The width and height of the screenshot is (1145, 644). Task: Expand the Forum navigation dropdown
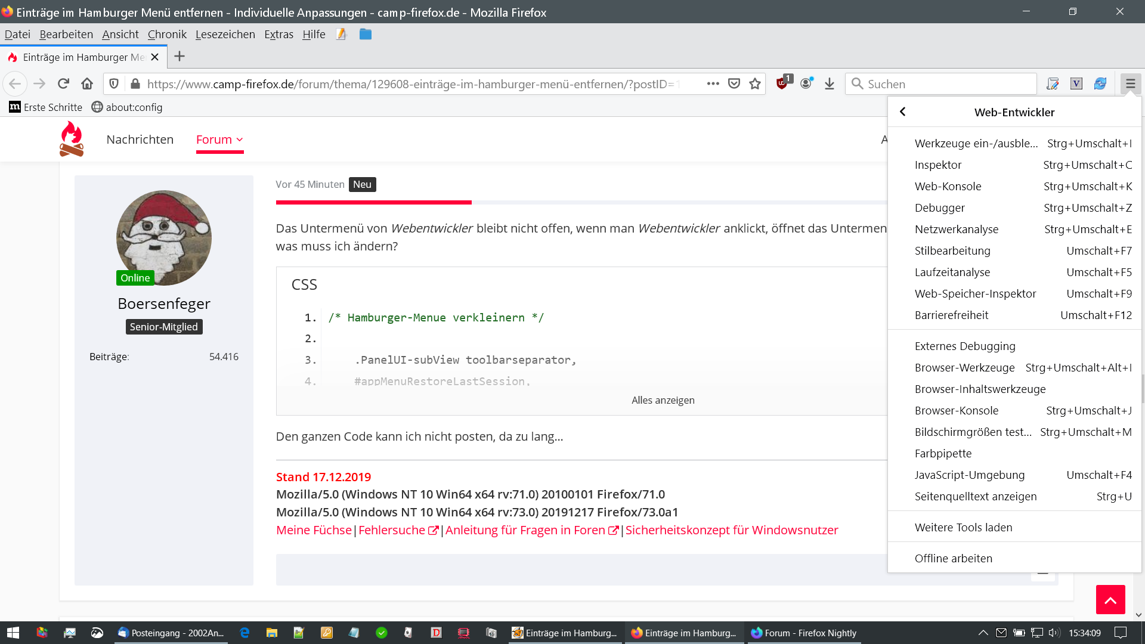pyautogui.click(x=219, y=140)
